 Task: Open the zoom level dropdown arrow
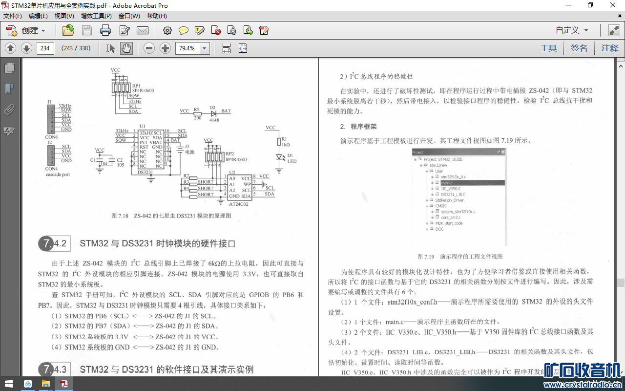(205, 48)
